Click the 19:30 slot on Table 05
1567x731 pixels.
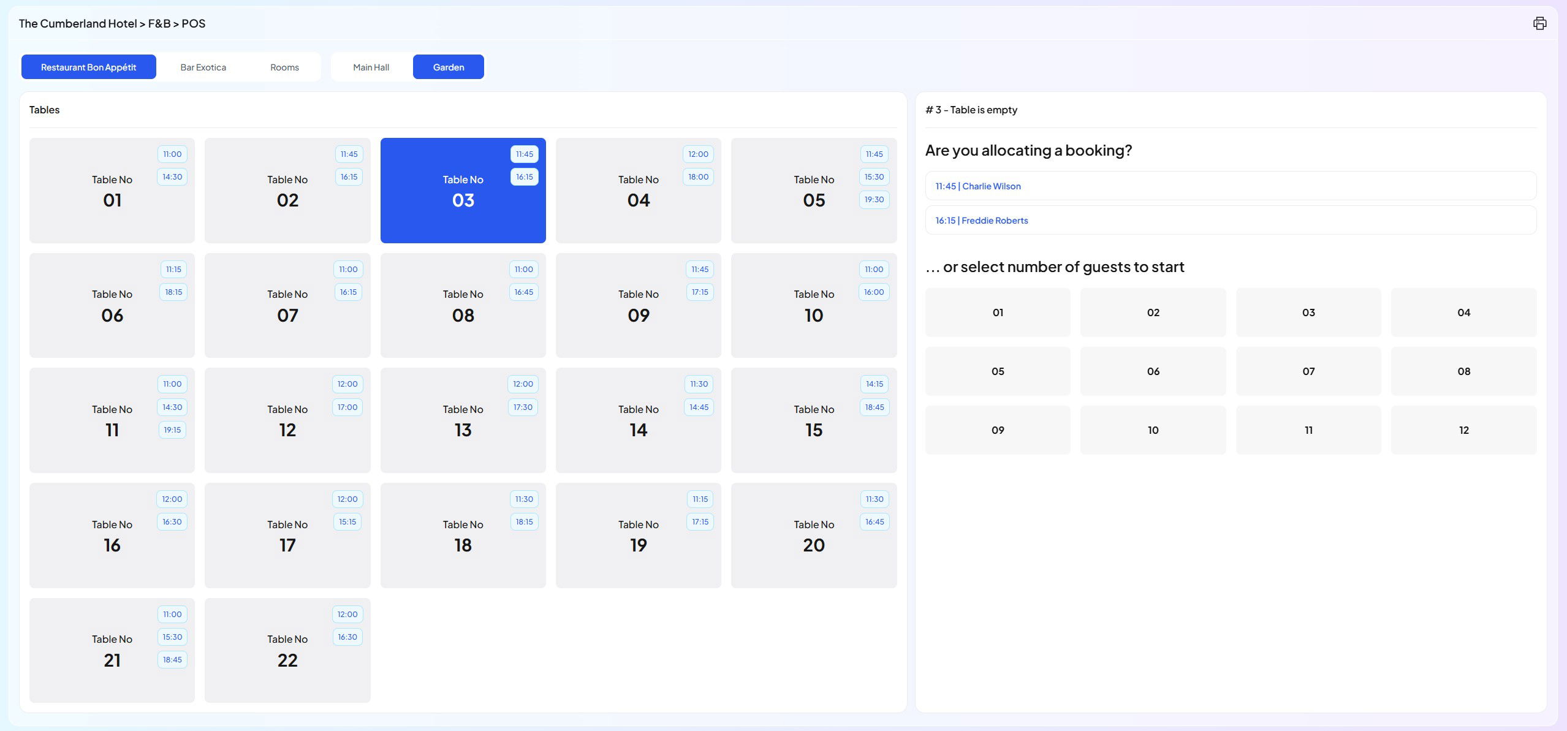click(873, 199)
